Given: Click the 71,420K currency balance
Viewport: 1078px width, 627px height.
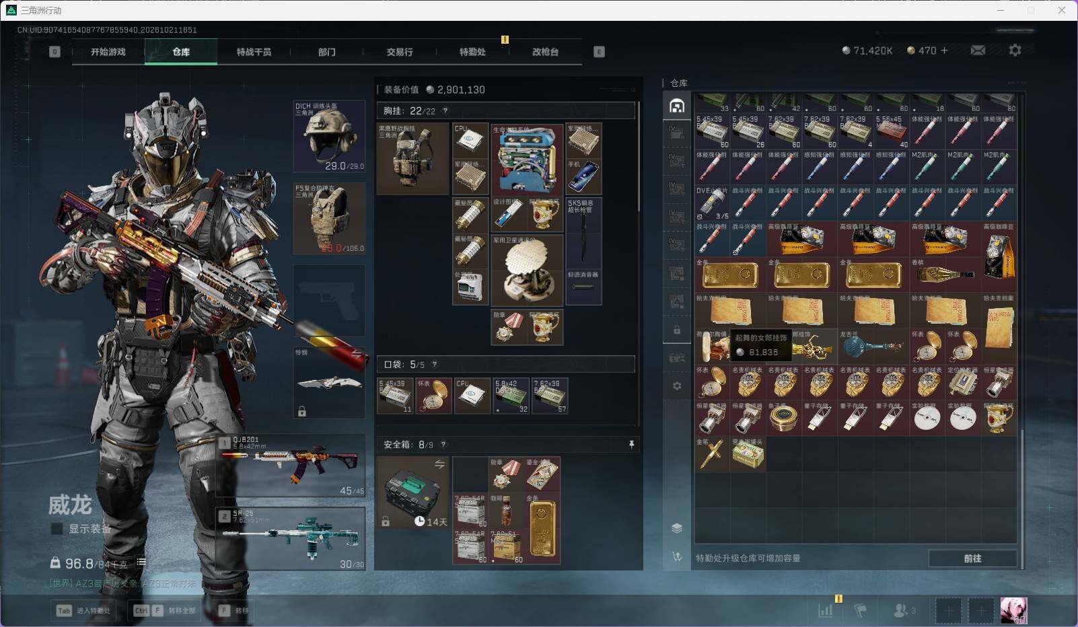Looking at the screenshot, I should pos(867,50).
